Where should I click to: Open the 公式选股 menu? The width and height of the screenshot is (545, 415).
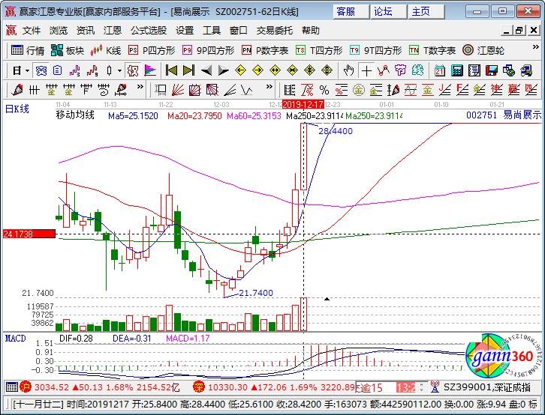(149, 31)
